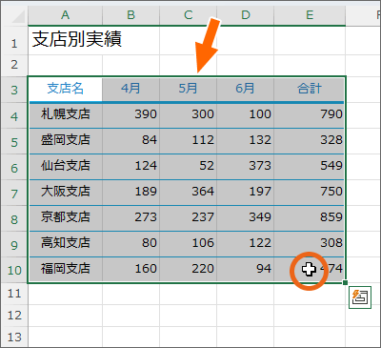Select row 12 header
Screen dimensions: 381x348
14,316
